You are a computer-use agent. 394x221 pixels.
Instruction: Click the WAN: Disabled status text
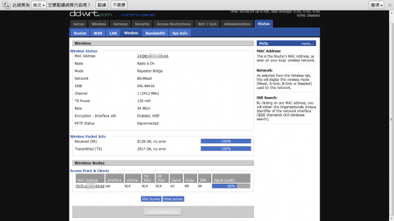[308, 15]
